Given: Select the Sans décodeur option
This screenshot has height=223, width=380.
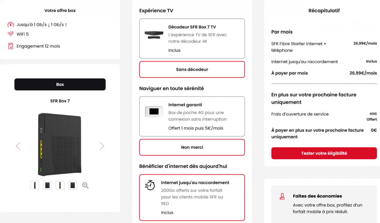Looking at the screenshot, I should 192,69.
